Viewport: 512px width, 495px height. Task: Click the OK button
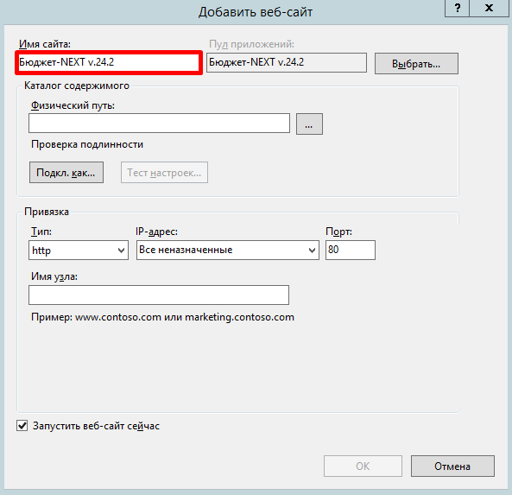(363, 466)
